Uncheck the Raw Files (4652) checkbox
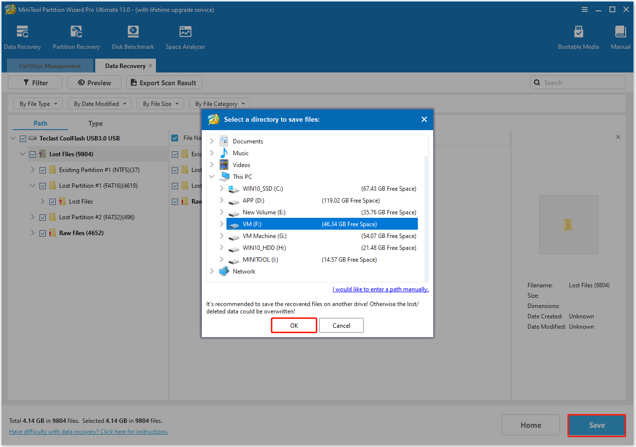The width and height of the screenshot is (636, 447). [42, 233]
